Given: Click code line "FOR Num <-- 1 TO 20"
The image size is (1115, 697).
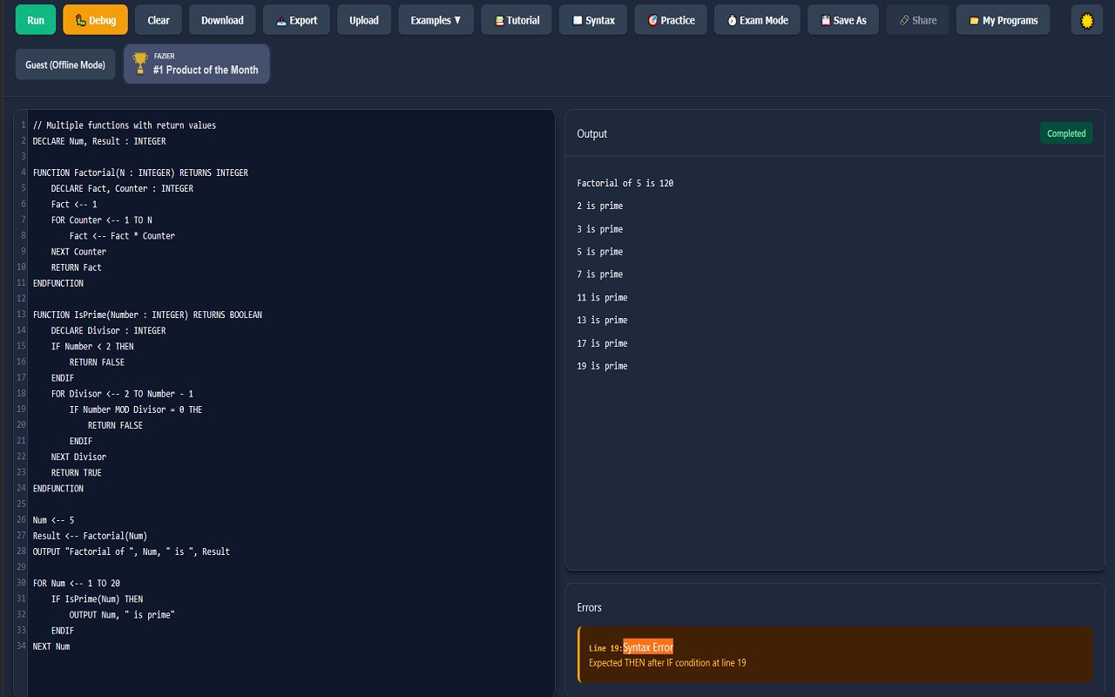Looking at the screenshot, I should tap(77, 583).
